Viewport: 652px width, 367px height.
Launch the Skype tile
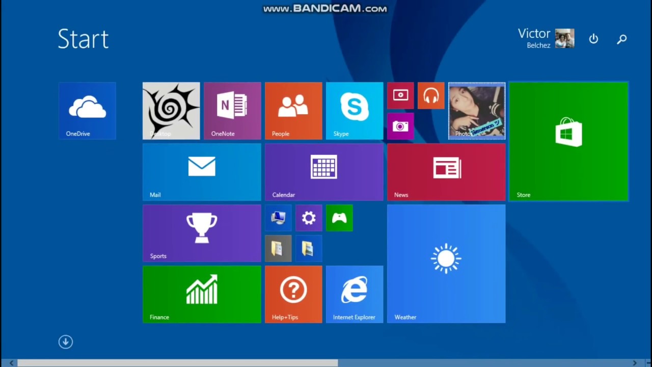pos(355,111)
